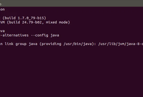This screenshot has height=97, width=143.
Task: Click the '-alternatives' command text
Action: (x=14, y=35)
